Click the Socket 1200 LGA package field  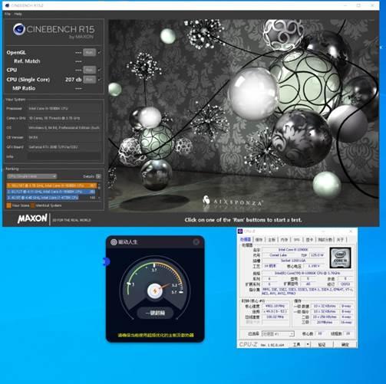[293, 261]
